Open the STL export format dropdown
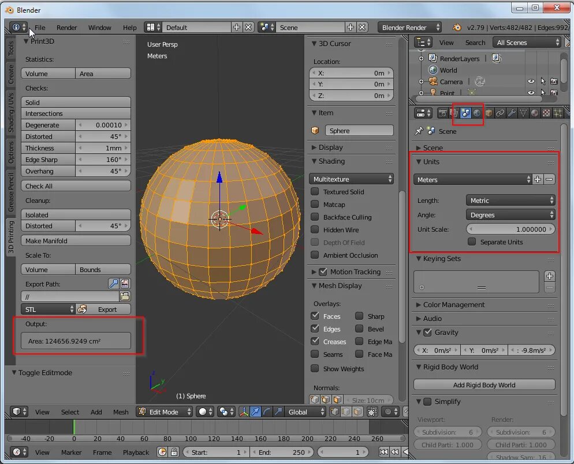The image size is (574, 464). [x=47, y=310]
